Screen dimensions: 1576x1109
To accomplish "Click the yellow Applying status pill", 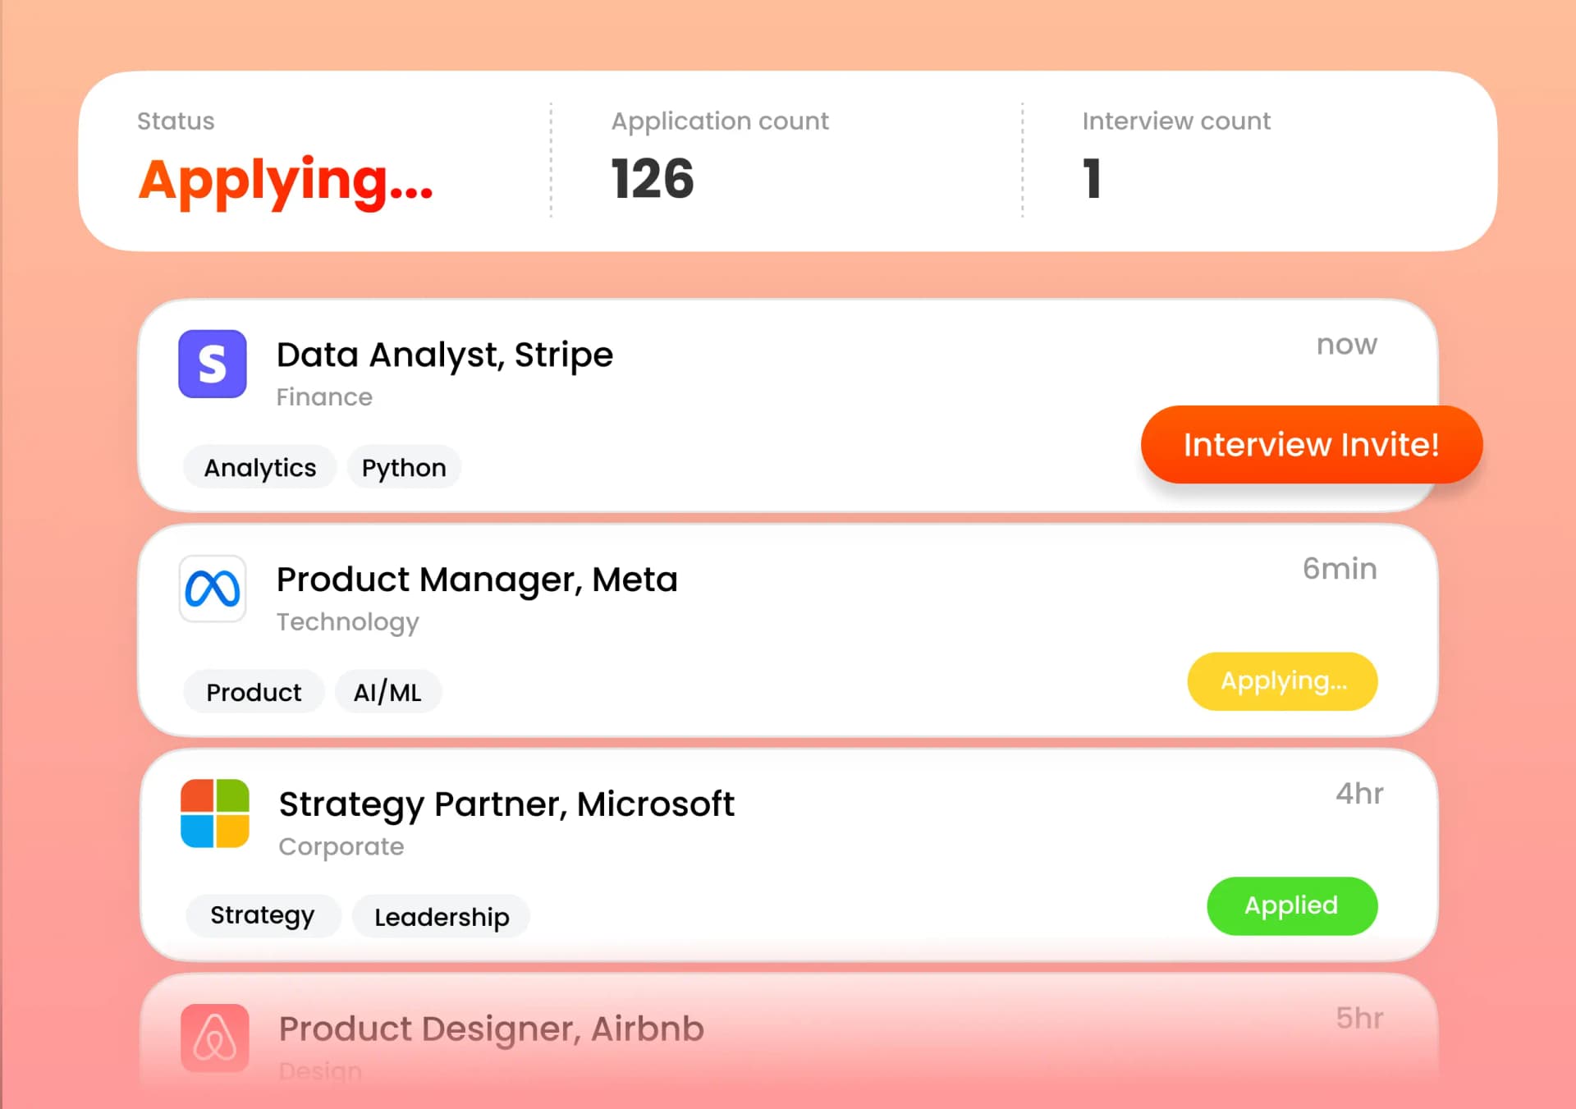I will pos(1282,681).
